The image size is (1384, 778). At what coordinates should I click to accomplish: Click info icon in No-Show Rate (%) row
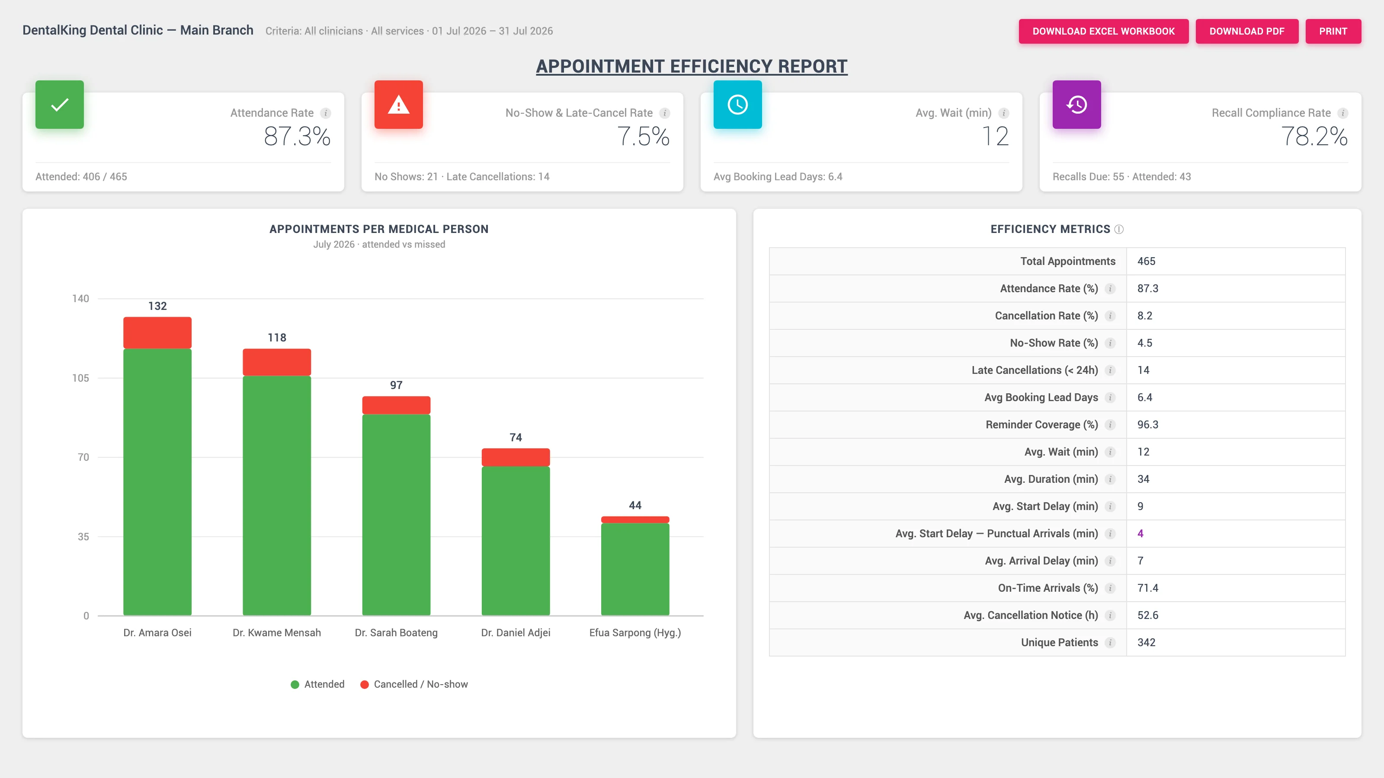pyautogui.click(x=1110, y=343)
